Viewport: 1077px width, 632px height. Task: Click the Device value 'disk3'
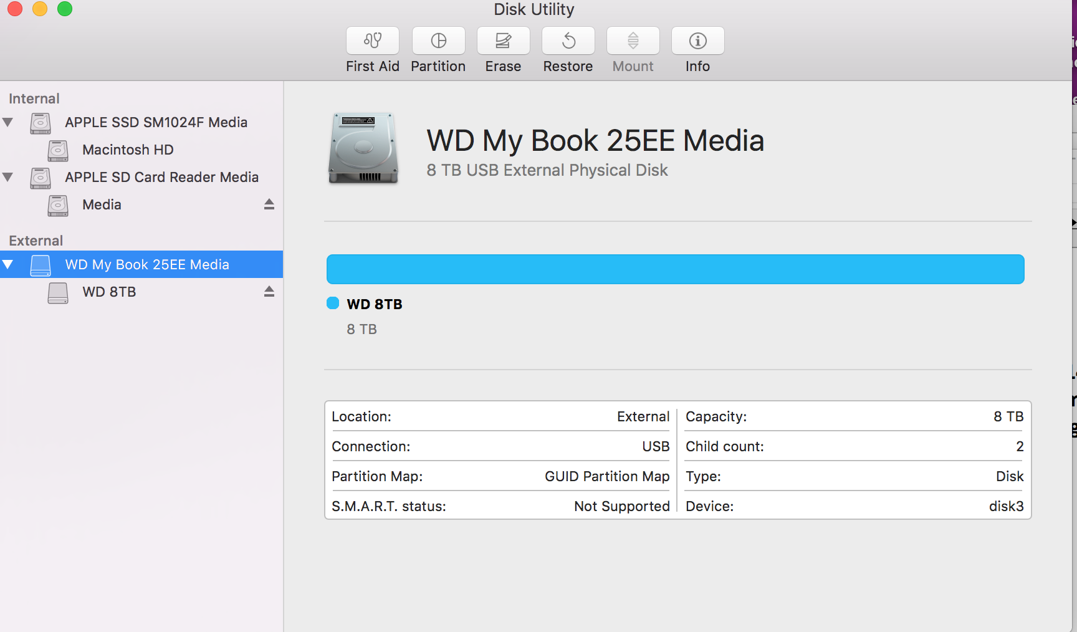(x=1007, y=506)
